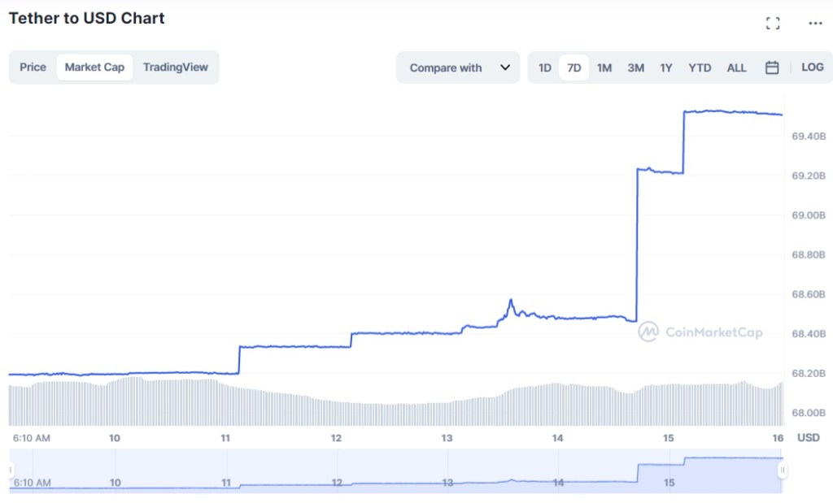Click the 69.40B axis label
Screen dimensions: 833x503
point(809,137)
